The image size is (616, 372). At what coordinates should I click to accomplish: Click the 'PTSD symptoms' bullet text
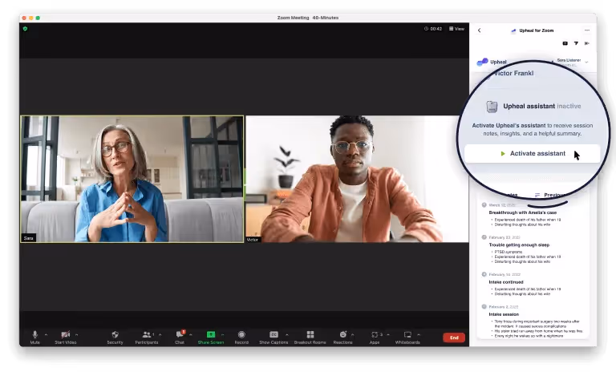(x=508, y=252)
